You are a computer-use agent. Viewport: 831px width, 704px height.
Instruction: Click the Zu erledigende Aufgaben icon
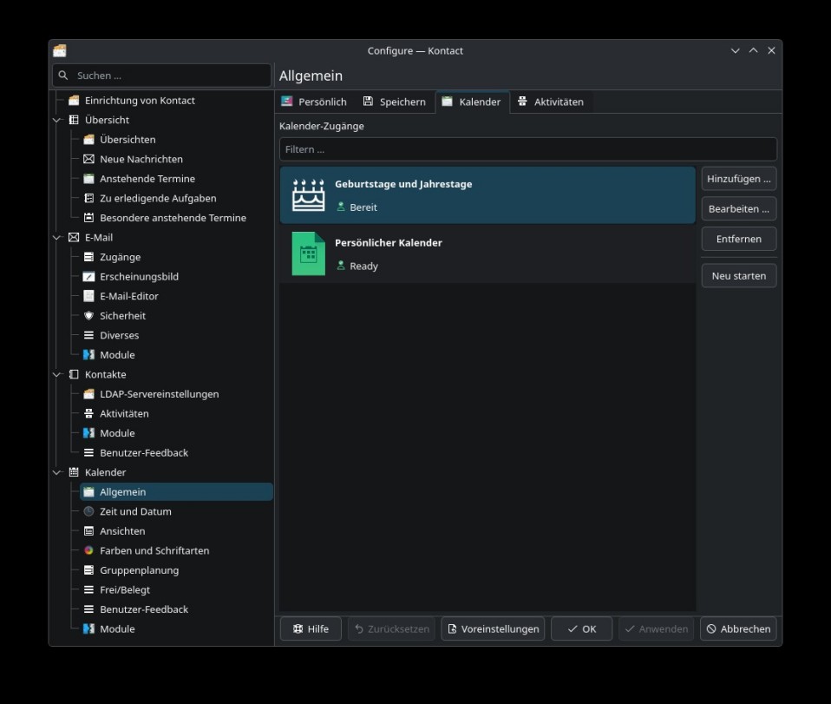(88, 199)
